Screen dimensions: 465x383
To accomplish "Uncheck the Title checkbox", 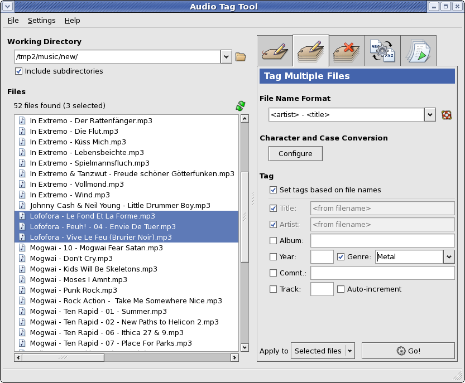I will click(x=273, y=209).
